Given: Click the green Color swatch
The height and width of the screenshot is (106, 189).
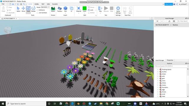Looking at the screenshot, I should click(84, 8).
